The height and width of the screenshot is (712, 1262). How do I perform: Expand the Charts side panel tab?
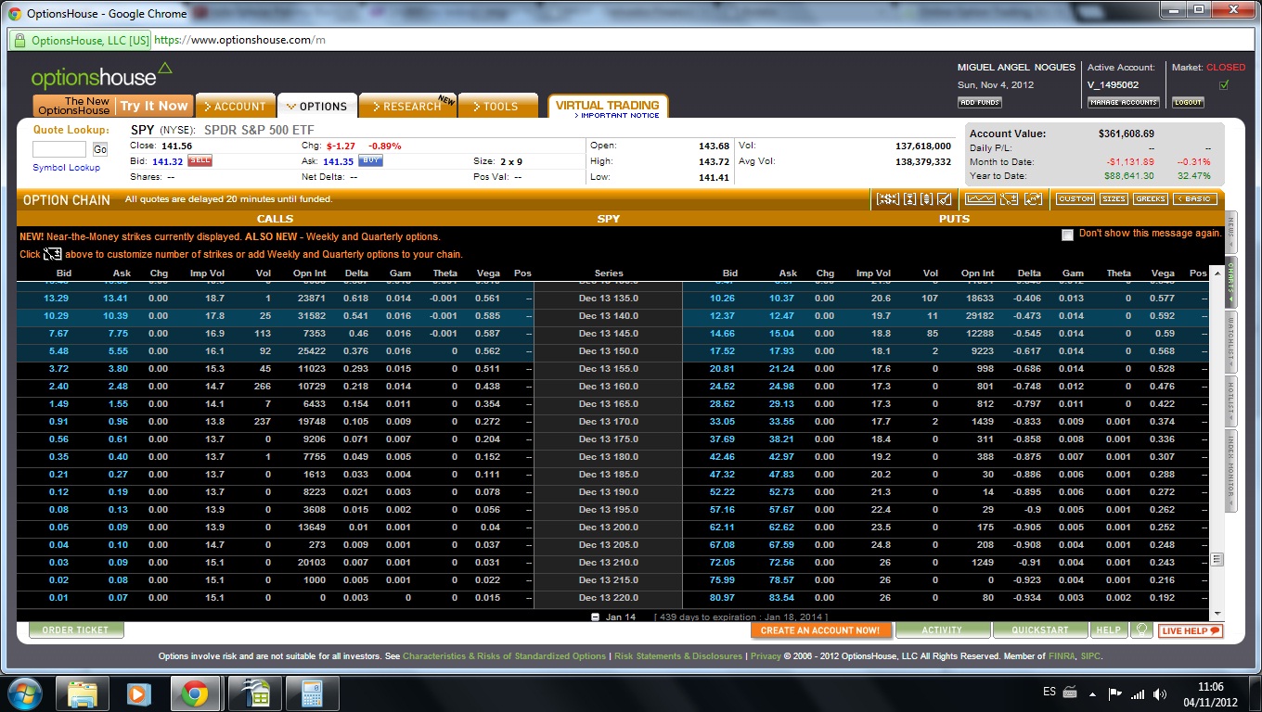pos(1231,282)
